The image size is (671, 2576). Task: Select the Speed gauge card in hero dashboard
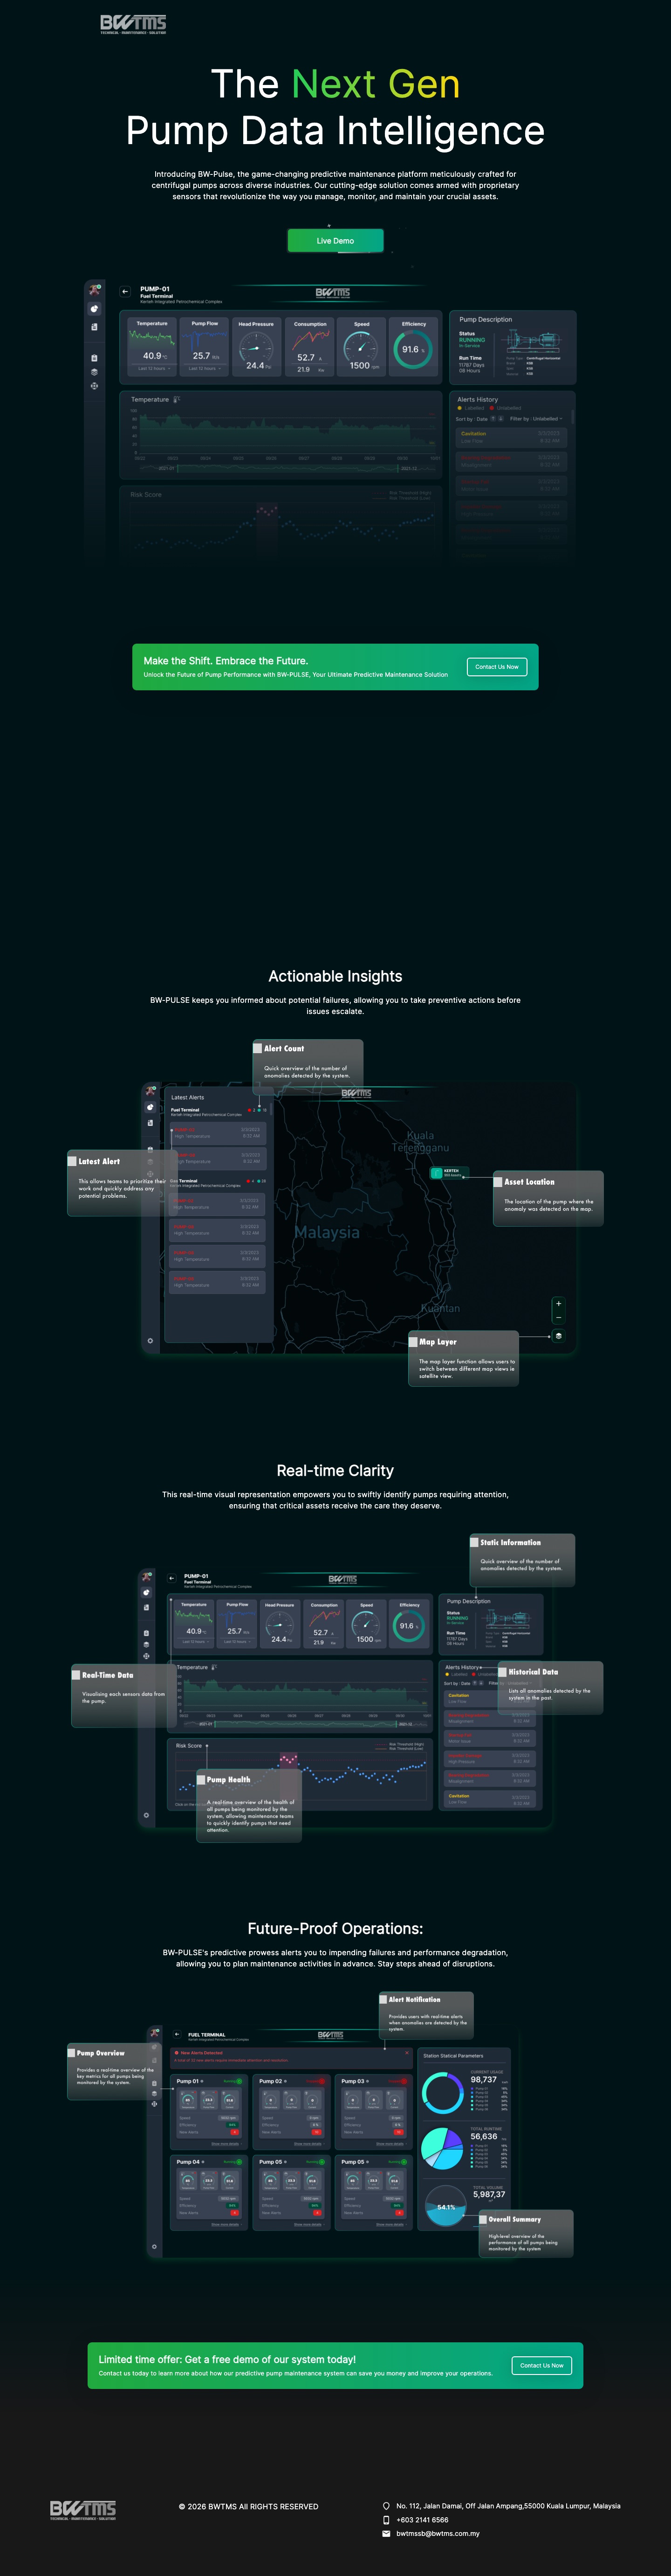click(362, 346)
